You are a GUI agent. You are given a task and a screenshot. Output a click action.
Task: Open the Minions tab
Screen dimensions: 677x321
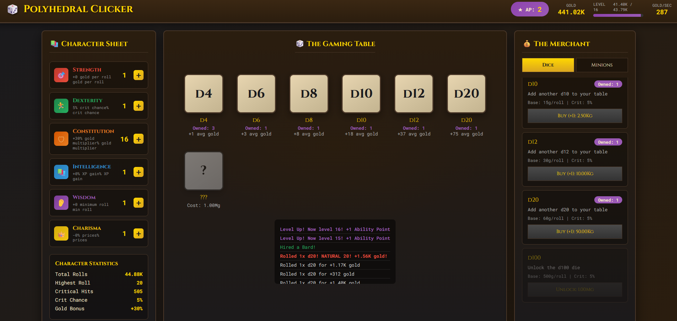(x=602, y=65)
